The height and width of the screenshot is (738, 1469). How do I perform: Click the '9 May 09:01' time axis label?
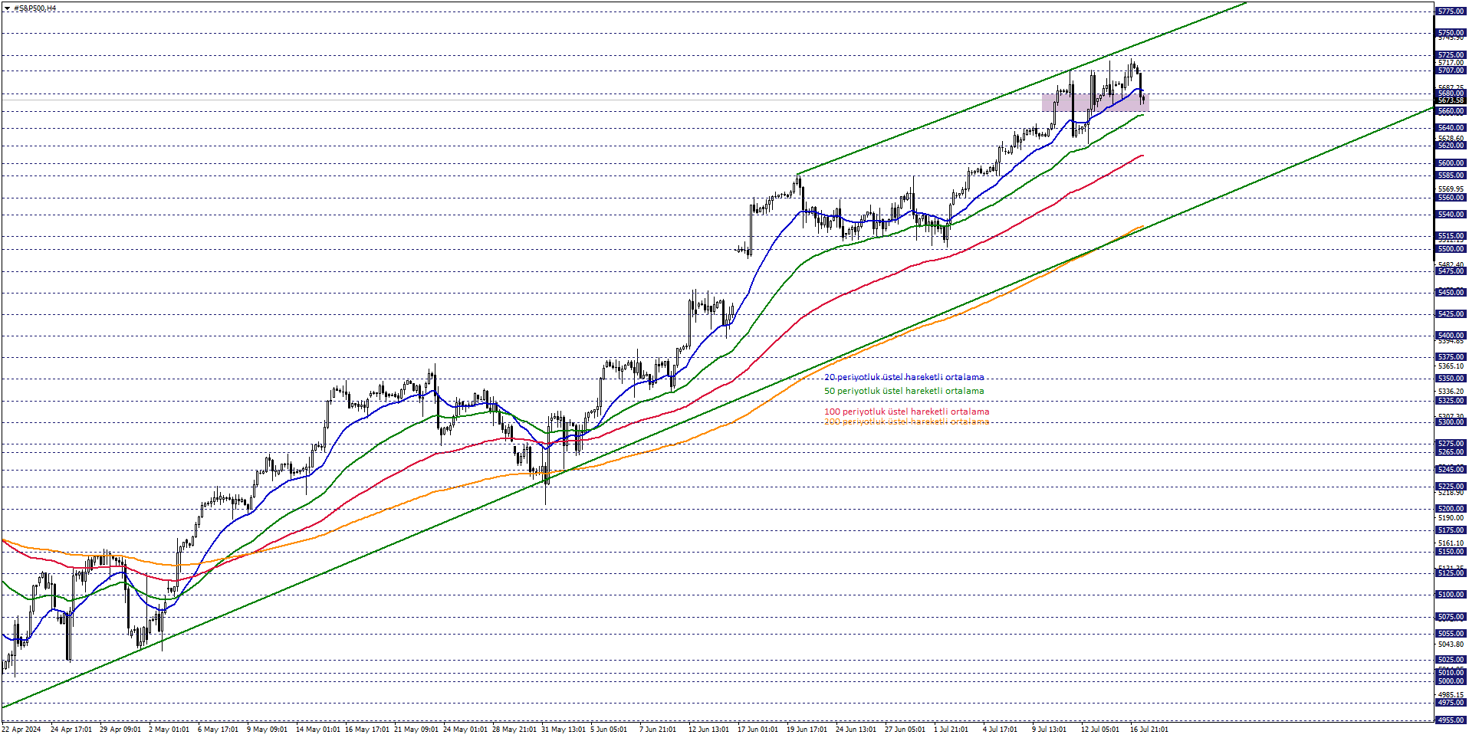click(x=267, y=730)
